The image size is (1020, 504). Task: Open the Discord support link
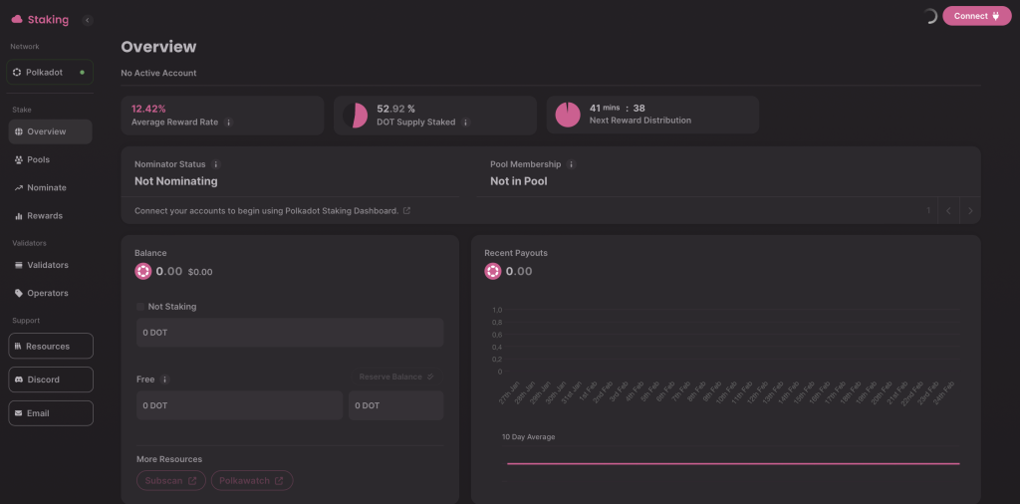tap(51, 379)
